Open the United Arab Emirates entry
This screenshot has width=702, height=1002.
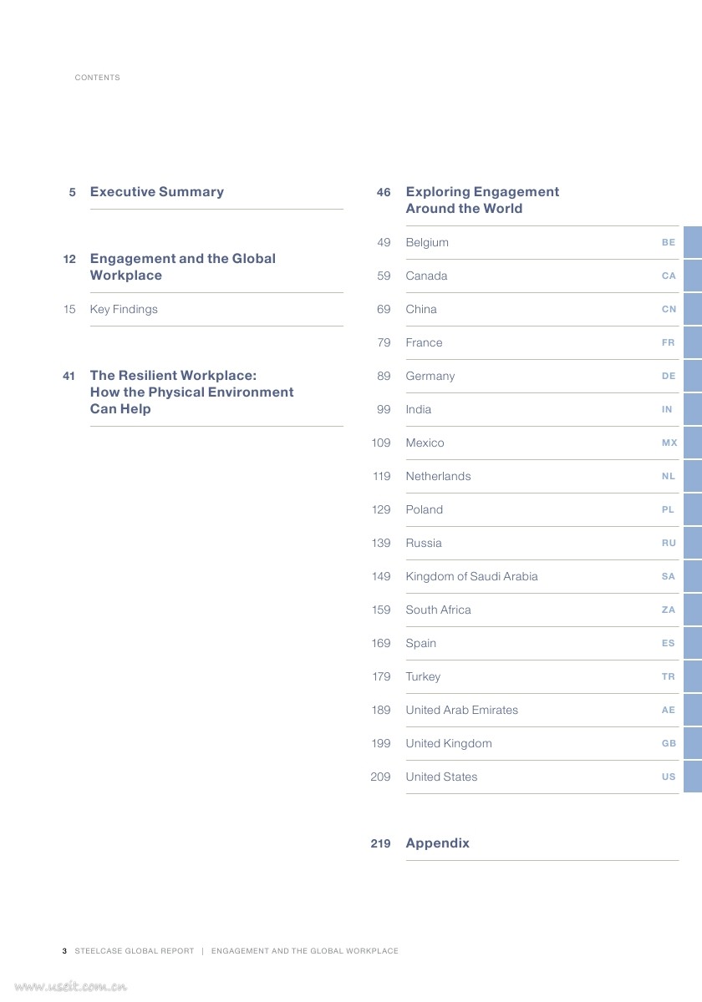pos(461,710)
